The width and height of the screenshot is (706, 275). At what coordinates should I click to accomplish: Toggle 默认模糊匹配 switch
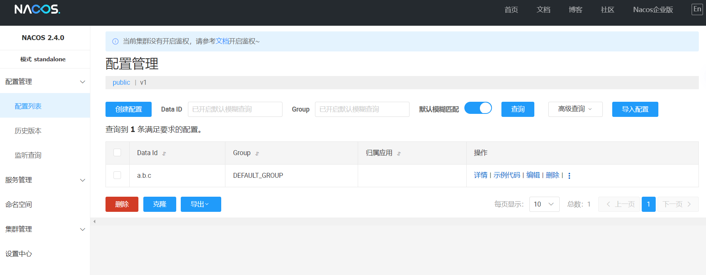478,108
